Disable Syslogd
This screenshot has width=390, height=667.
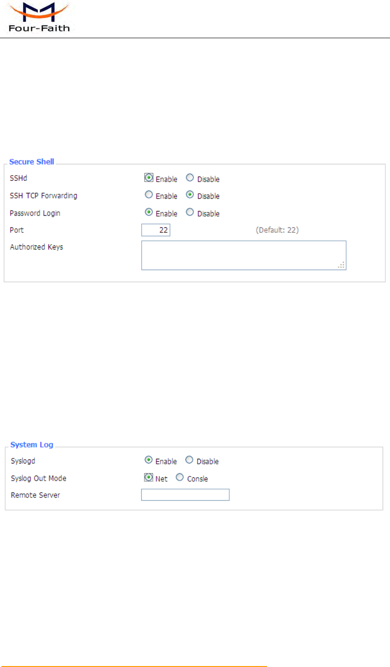(189, 460)
